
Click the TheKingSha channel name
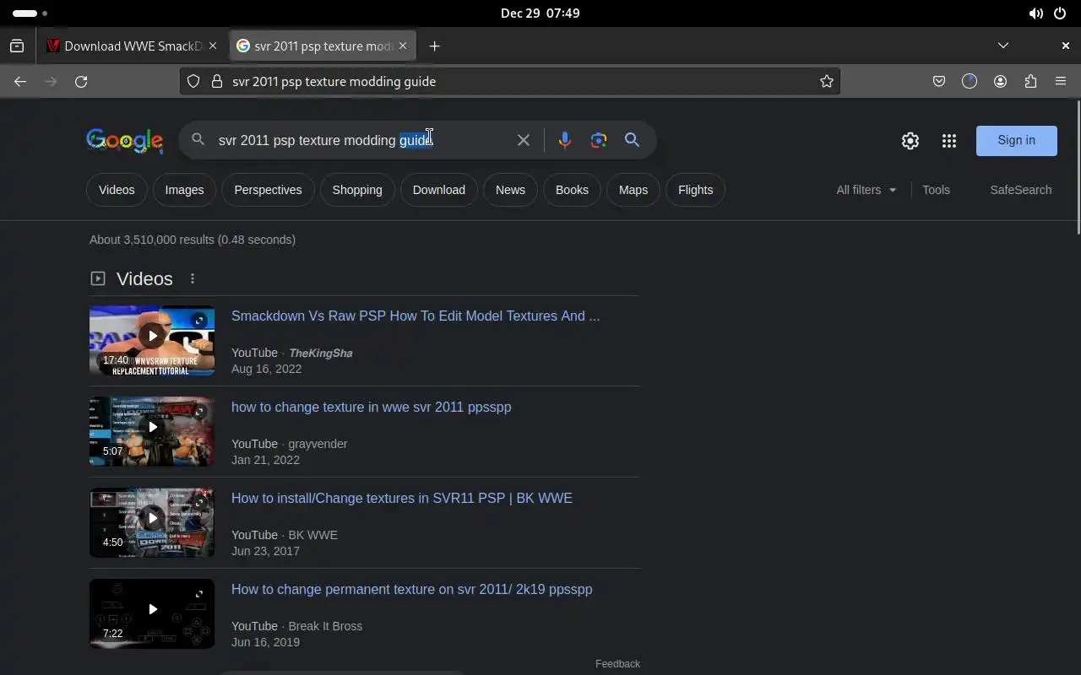[320, 353]
